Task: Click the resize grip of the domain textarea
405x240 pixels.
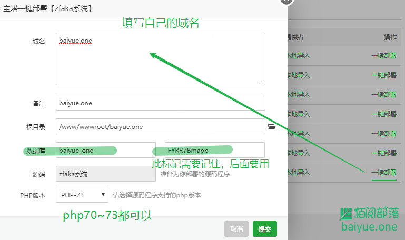Action: tap(262, 82)
